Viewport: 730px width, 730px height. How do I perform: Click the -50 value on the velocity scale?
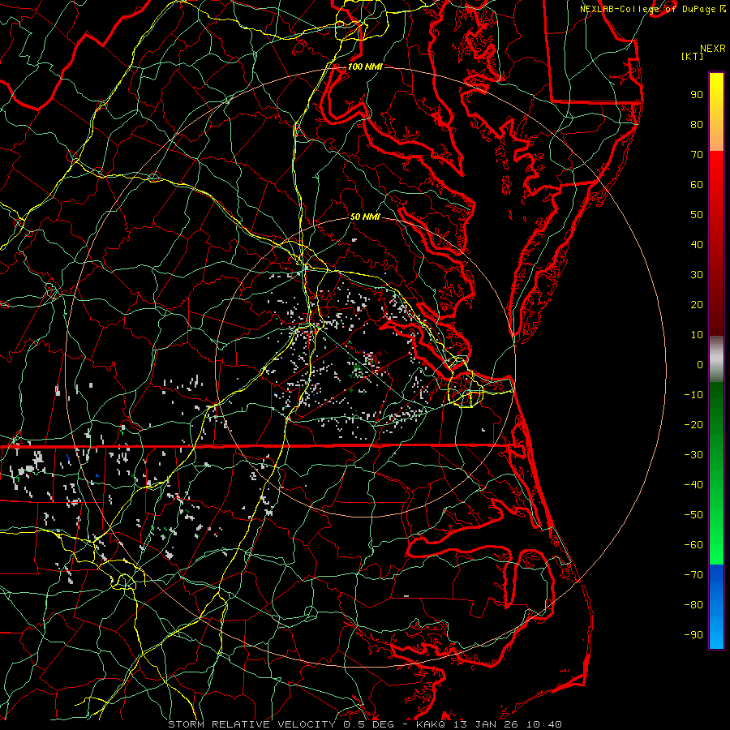point(693,515)
